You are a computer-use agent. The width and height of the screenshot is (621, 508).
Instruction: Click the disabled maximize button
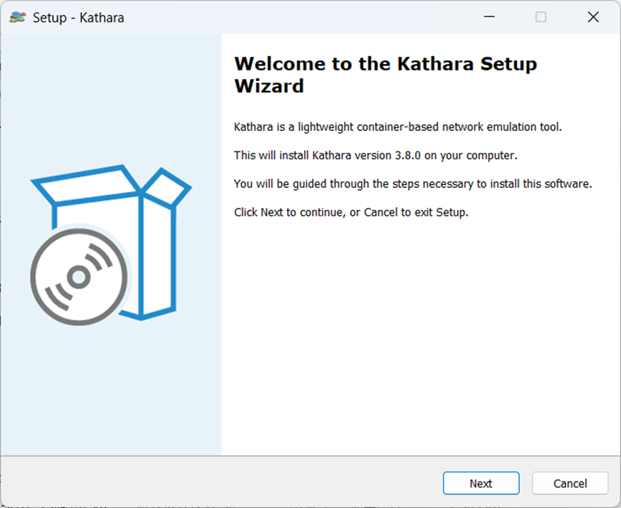point(541,16)
